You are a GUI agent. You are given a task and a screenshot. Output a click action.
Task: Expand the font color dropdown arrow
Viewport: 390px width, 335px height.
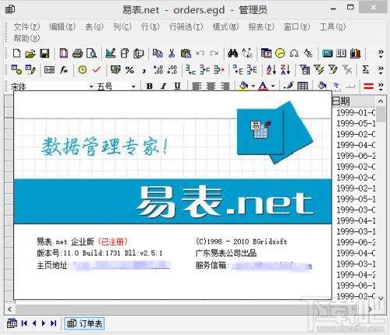pos(273,86)
